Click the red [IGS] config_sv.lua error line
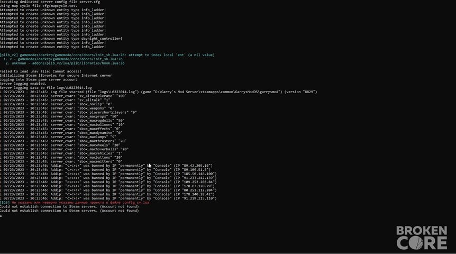The width and height of the screenshot is (456, 254). [x=75, y=202]
